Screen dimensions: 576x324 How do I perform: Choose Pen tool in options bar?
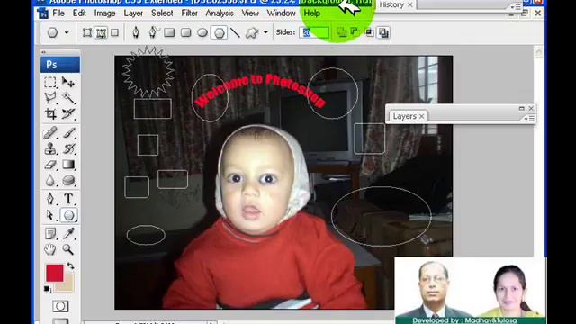(x=136, y=32)
